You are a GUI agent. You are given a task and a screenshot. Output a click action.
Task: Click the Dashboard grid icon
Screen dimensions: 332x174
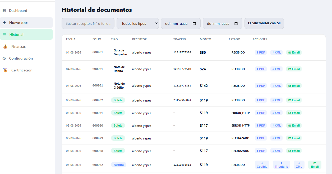pyautogui.click(x=4, y=11)
